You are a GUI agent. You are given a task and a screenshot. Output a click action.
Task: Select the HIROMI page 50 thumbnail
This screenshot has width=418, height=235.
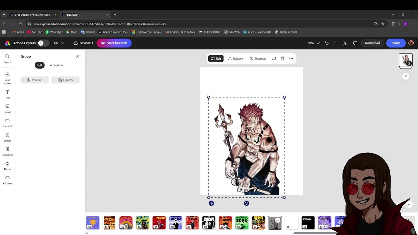[x=209, y=223]
